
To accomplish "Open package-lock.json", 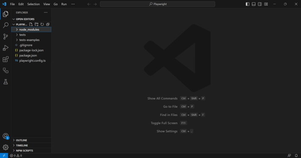I will (x=31, y=50).
